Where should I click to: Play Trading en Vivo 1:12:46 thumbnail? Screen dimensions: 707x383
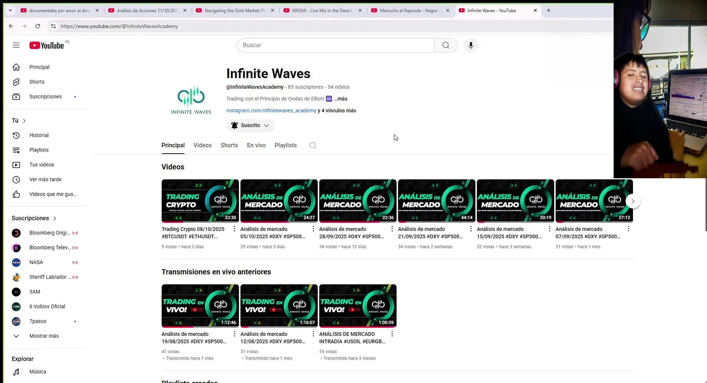tap(200, 306)
